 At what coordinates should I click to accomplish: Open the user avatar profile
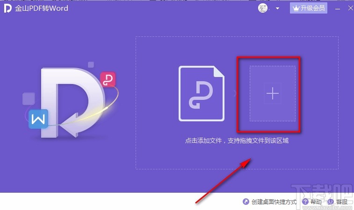click(262, 8)
